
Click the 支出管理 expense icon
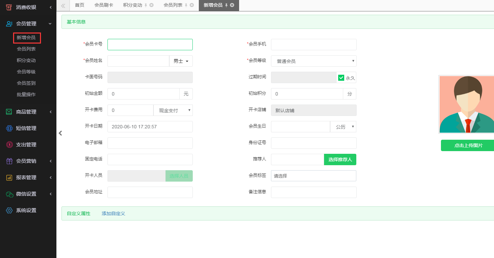click(x=9, y=145)
